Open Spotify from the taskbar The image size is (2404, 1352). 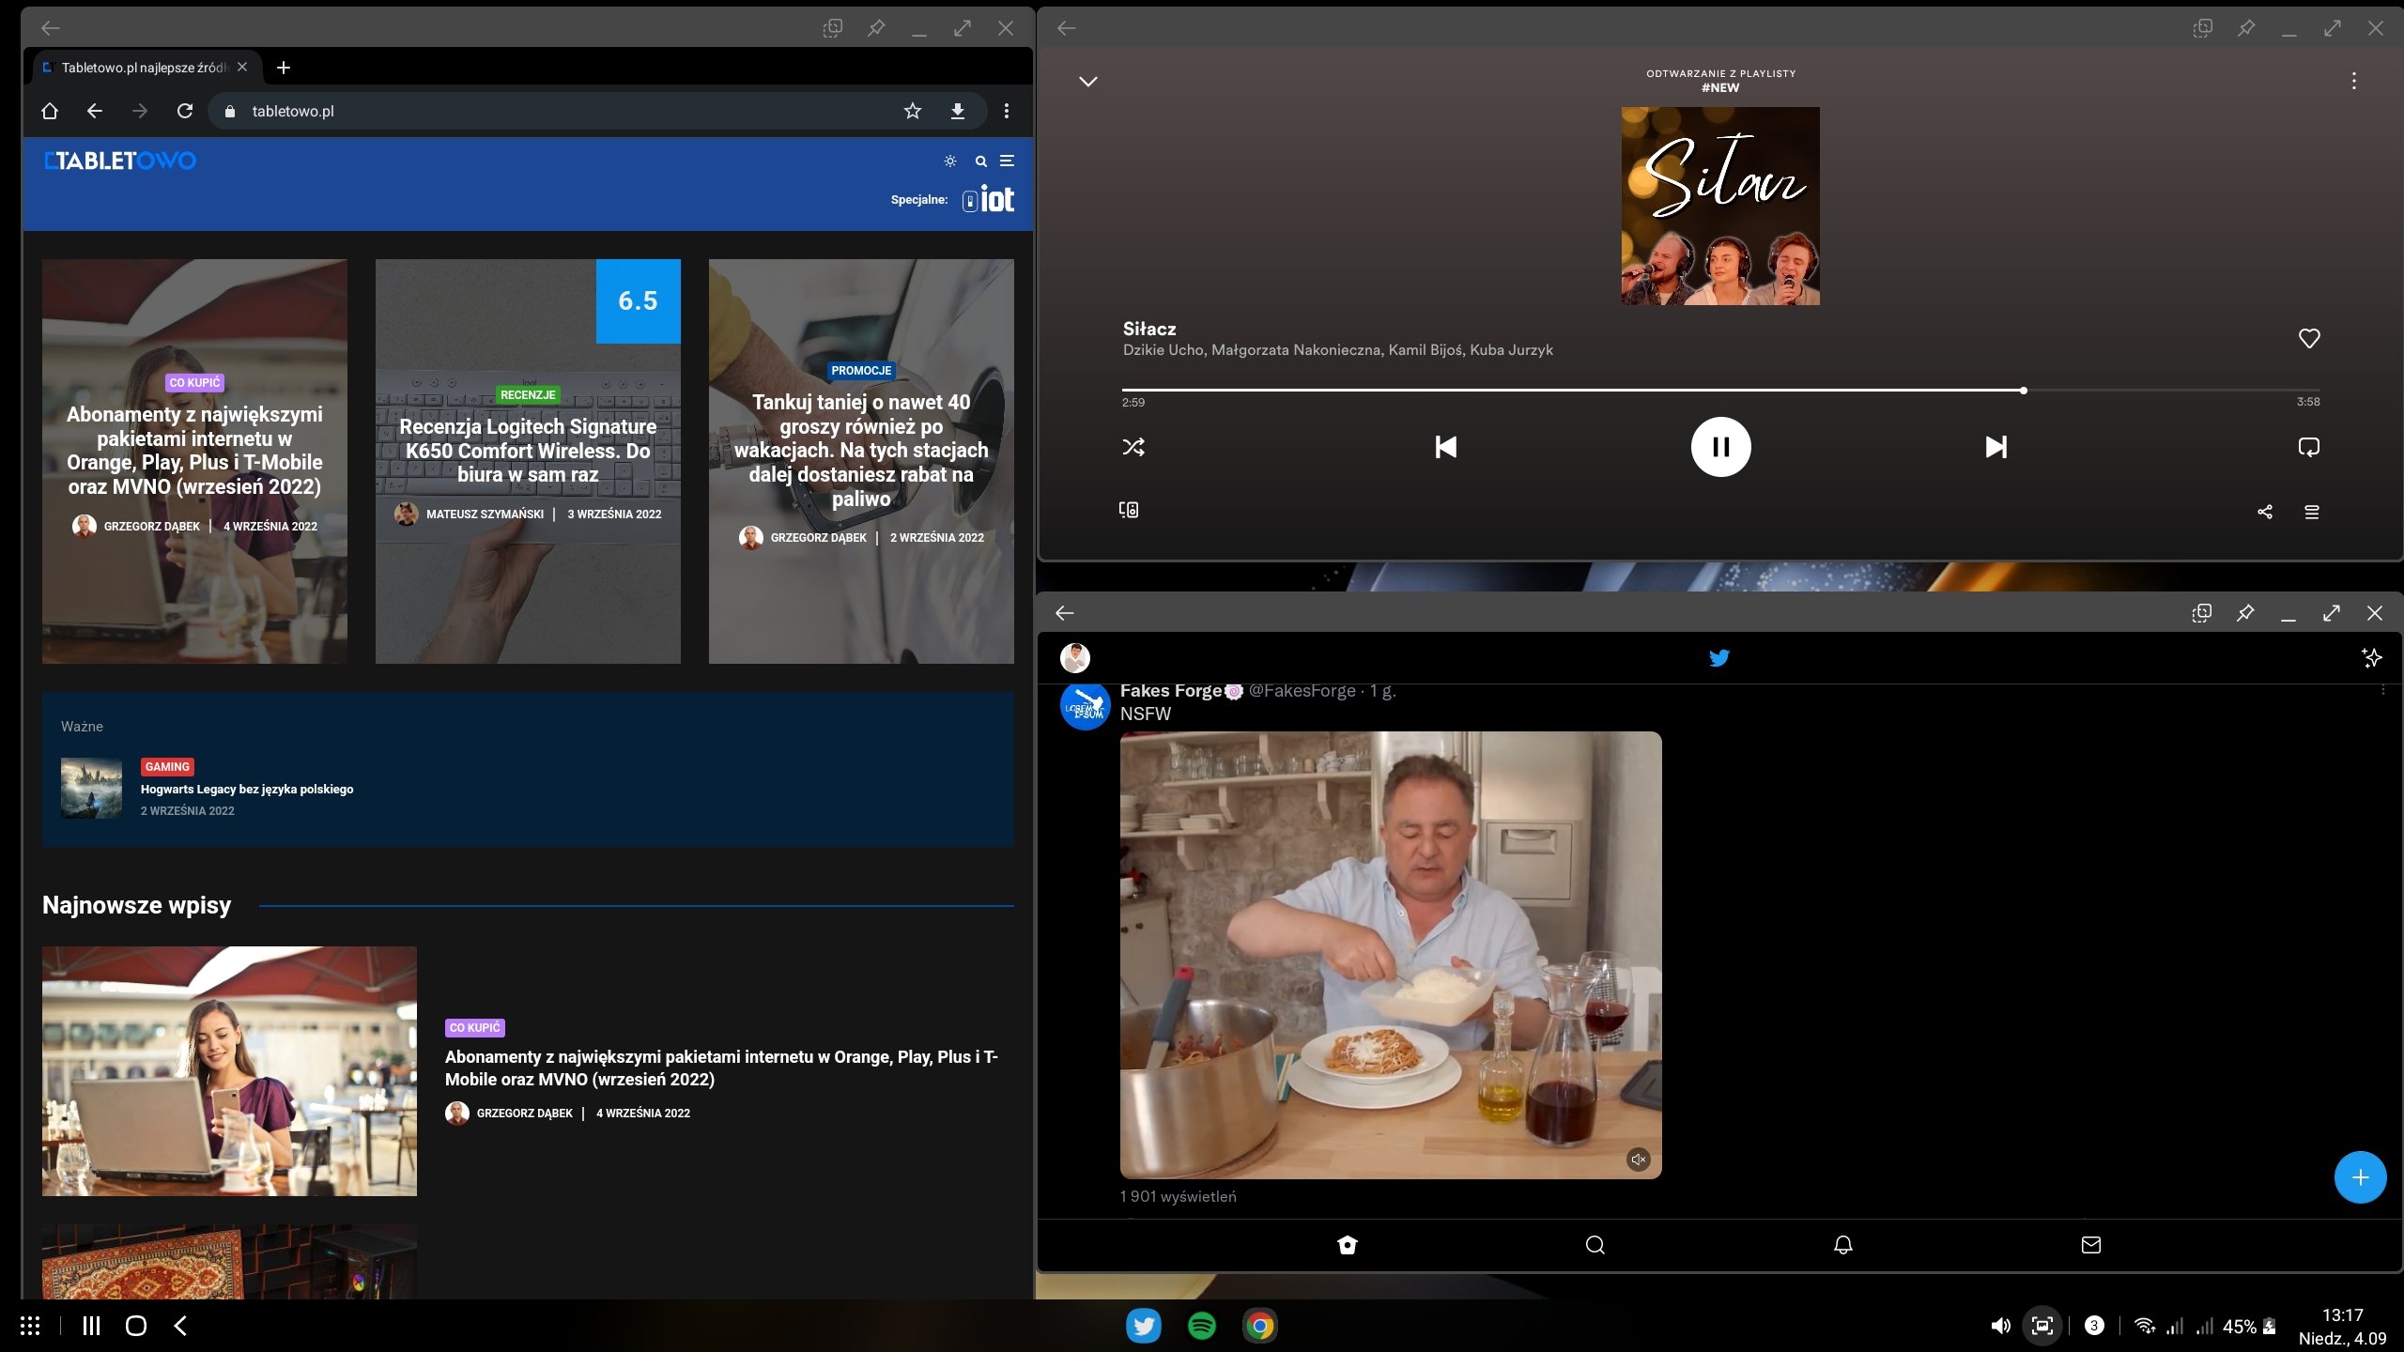tap(1202, 1326)
